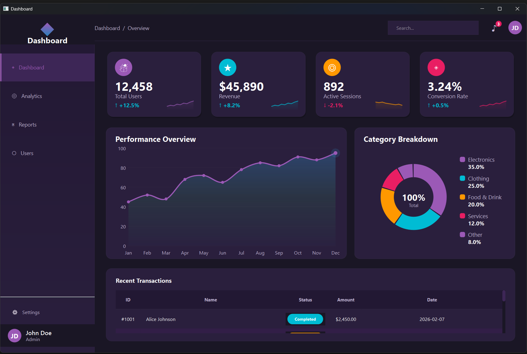Select the Analytics target icon in sidebar

pos(14,96)
